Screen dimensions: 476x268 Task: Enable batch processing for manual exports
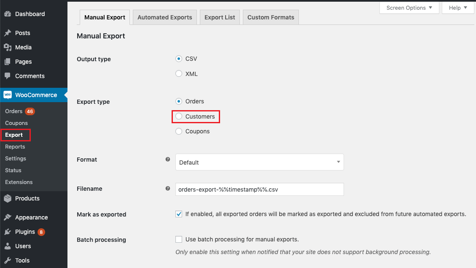pos(179,239)
